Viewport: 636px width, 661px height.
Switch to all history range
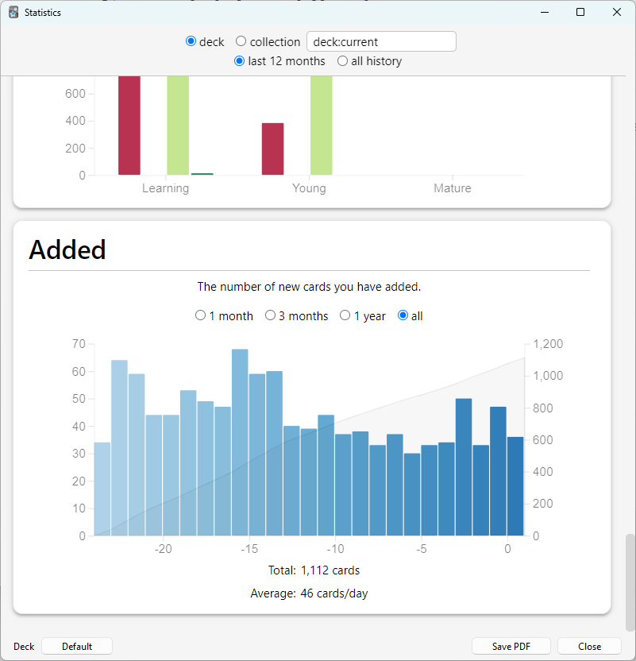click(x=342, y=61)
